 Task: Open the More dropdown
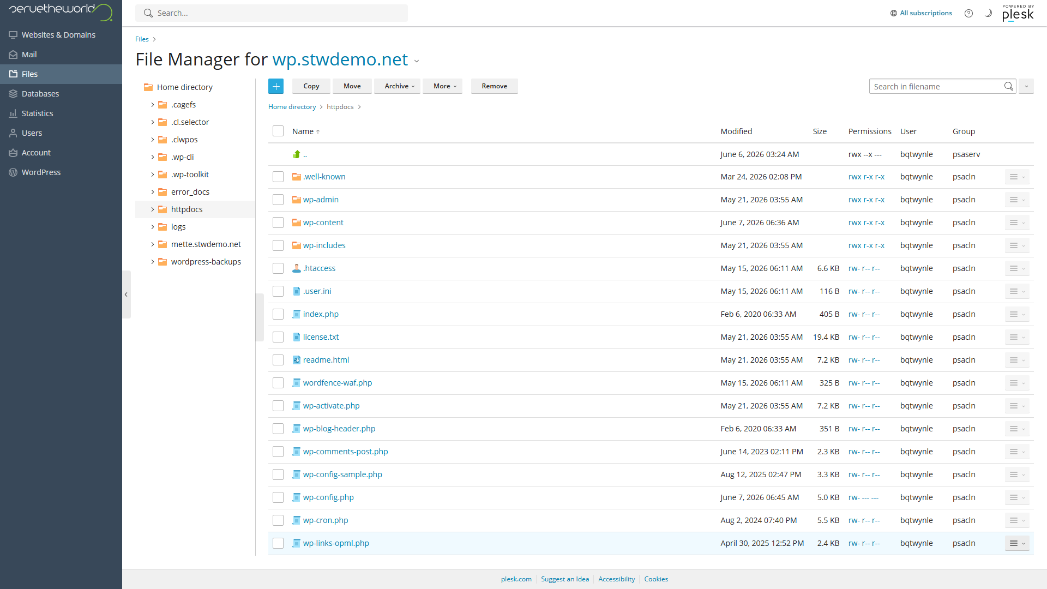tap(442, 86)
